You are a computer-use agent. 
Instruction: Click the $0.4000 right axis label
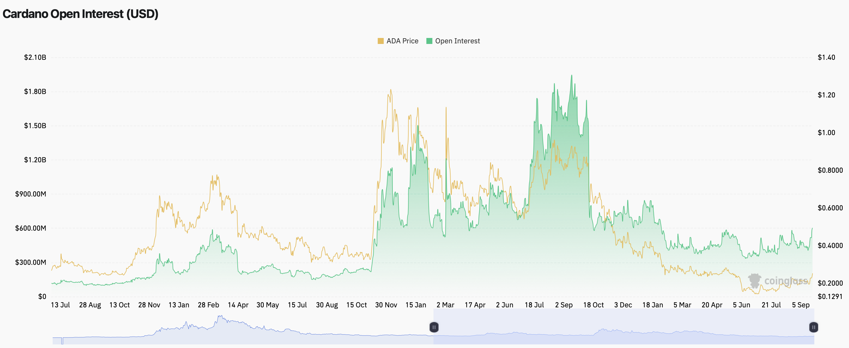click(830, 246)
